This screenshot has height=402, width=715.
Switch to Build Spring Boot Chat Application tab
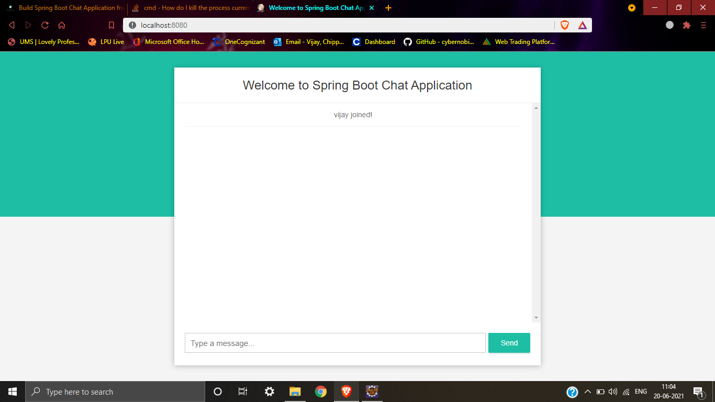pos(65,8)
